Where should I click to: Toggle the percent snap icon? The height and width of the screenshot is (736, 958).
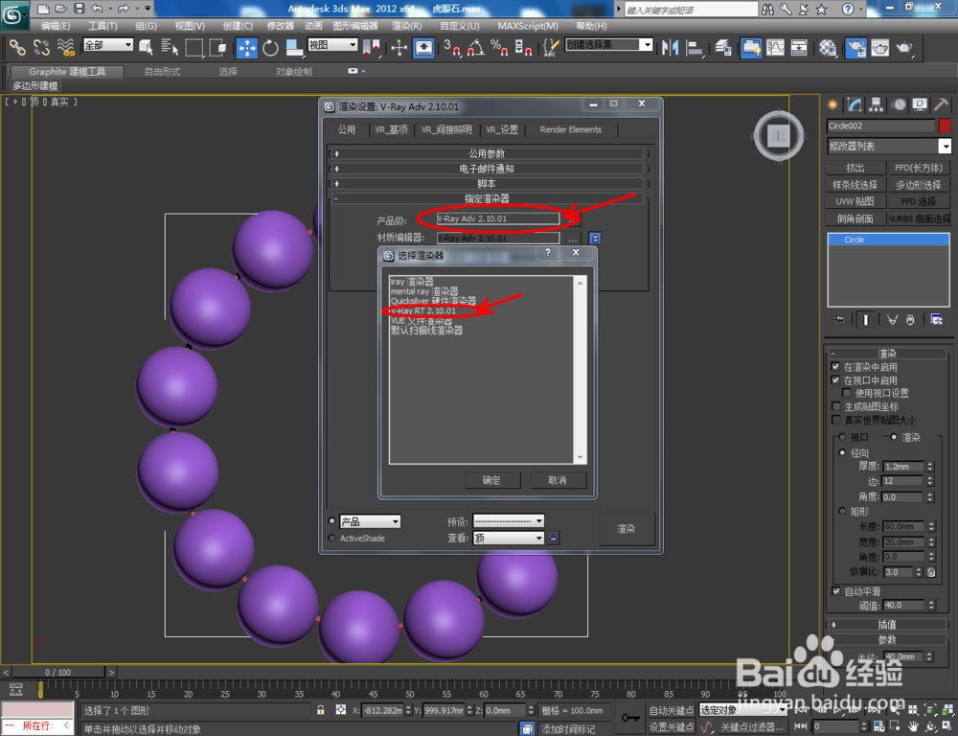point(499,47)
